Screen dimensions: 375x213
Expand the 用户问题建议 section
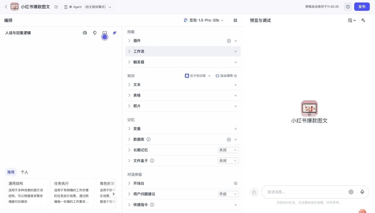tap(129, 194)
